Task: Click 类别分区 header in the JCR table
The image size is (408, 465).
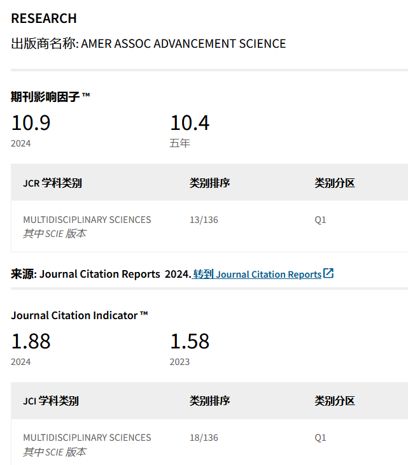Action: coord(334,183)
